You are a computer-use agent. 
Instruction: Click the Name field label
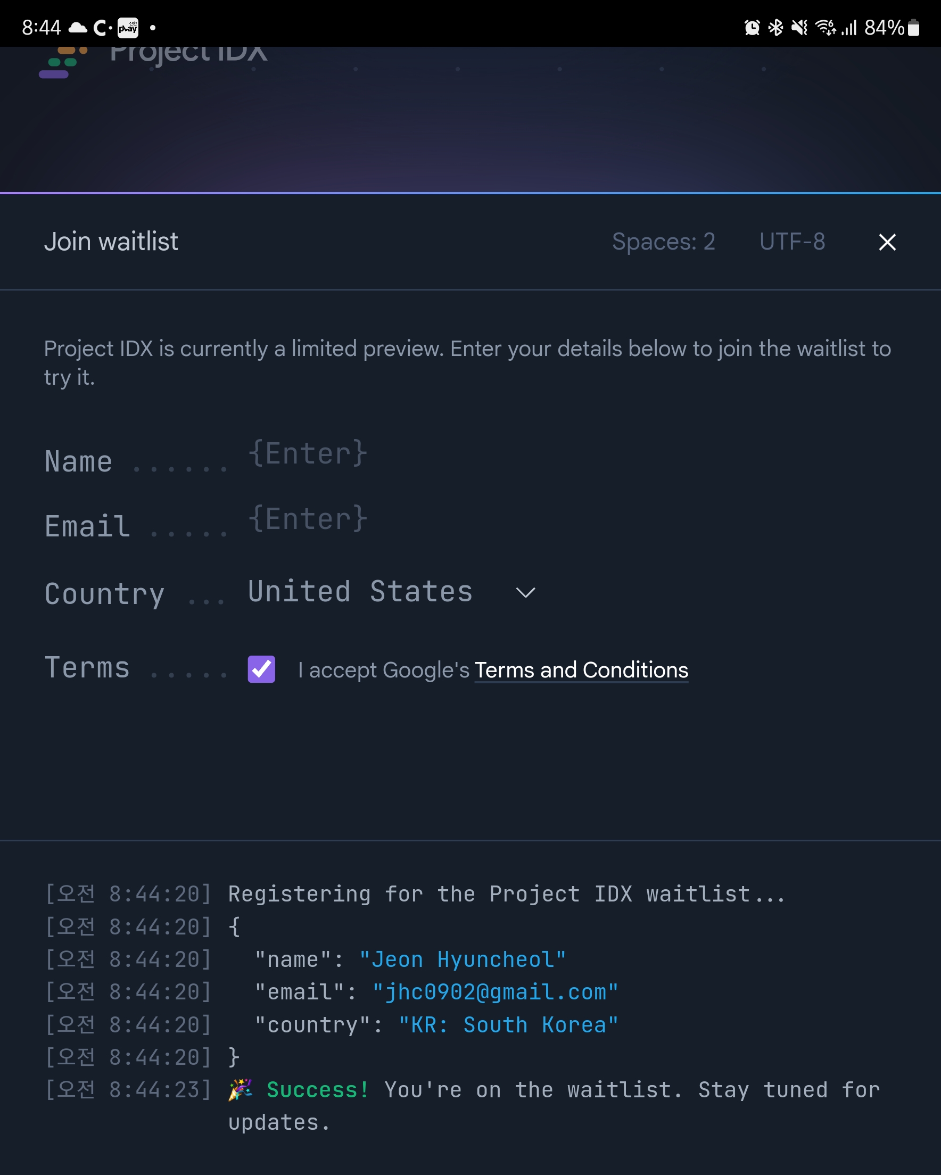79,462
